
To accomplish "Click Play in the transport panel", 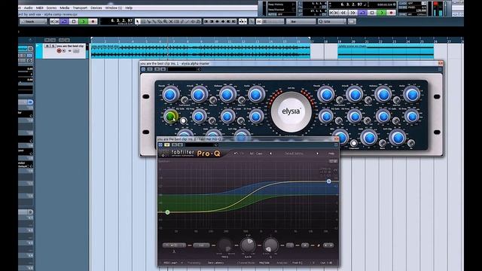I will 382,13.
